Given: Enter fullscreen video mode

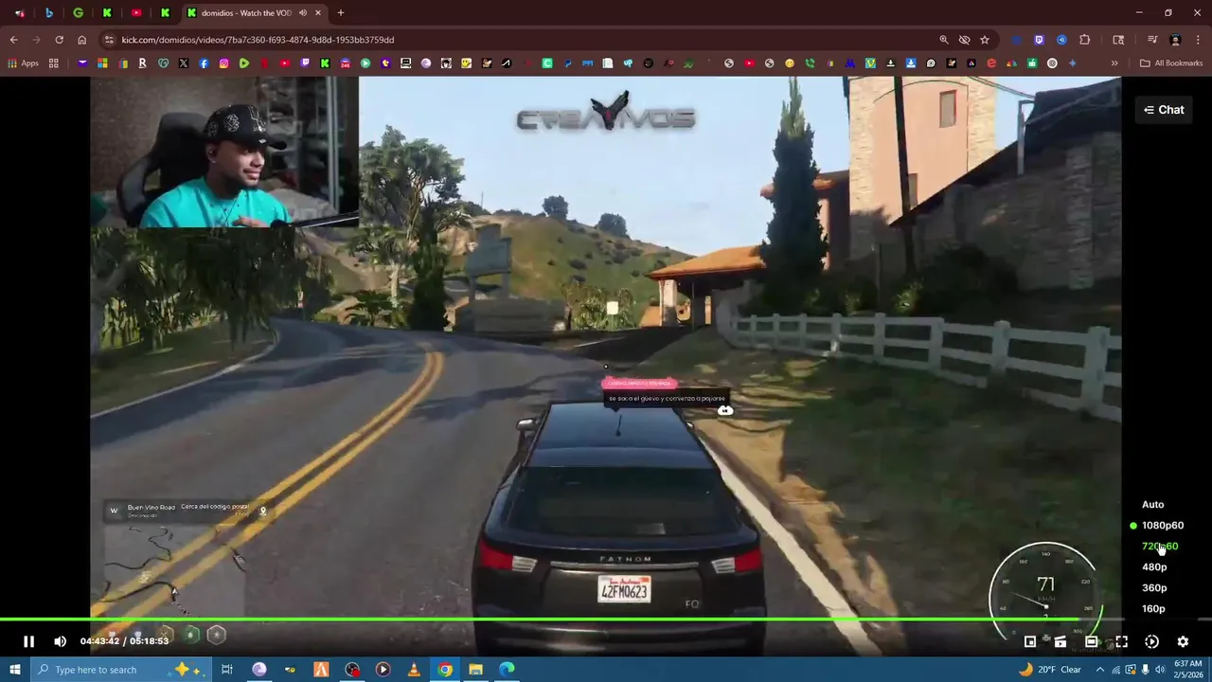Looking at the screenshot, I should 1121,641.
